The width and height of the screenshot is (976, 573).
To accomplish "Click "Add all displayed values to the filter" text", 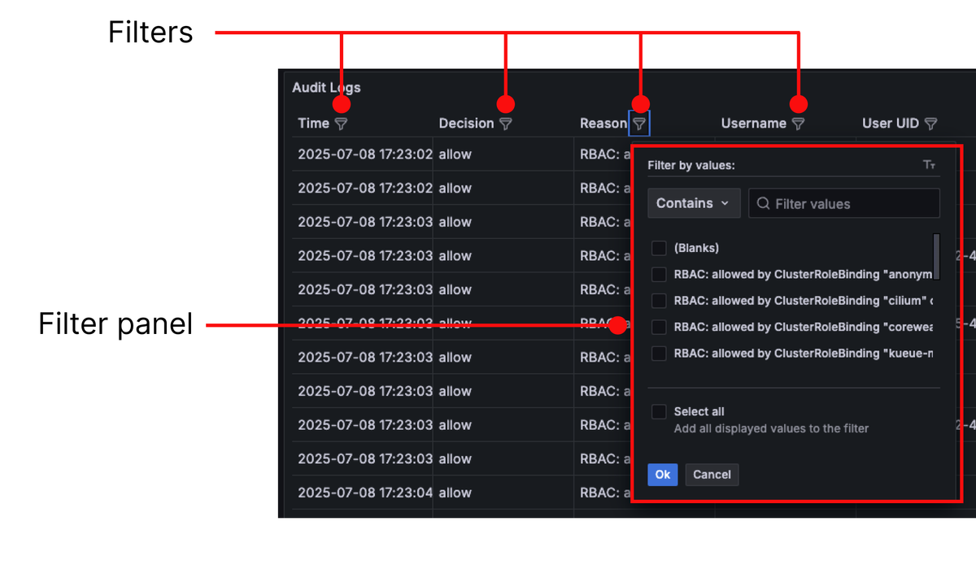I will tap(771, 428).
